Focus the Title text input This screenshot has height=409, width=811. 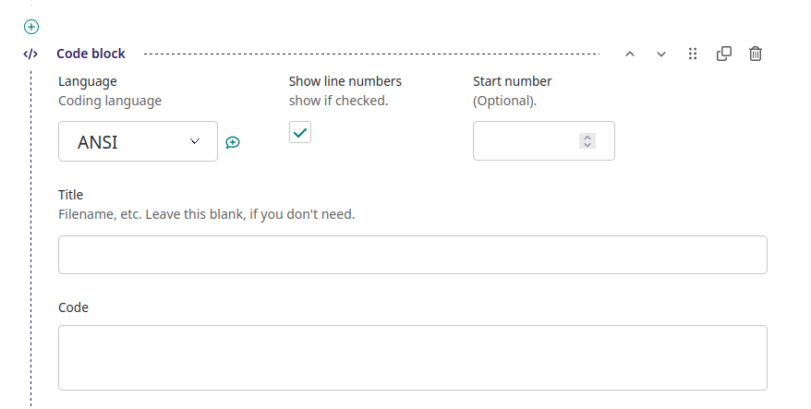[x=412, y=255]
